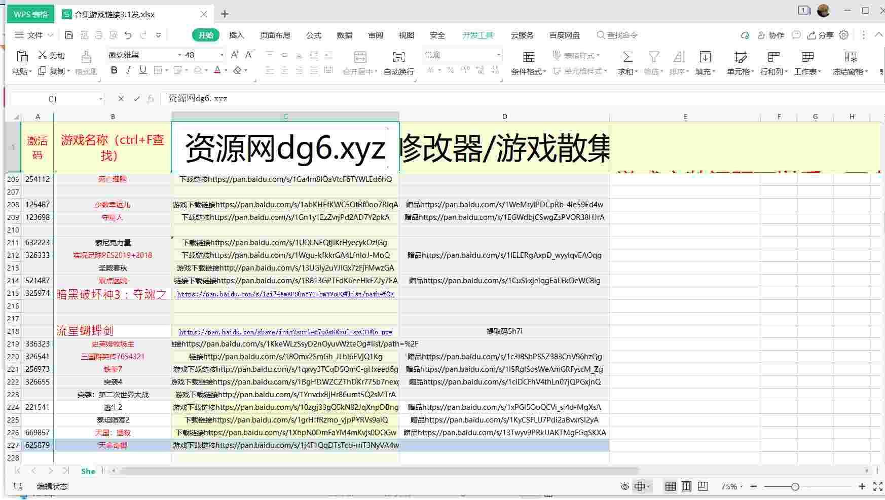
Task: Switch to normal view in status bar
Action: (x=670, y=486)
